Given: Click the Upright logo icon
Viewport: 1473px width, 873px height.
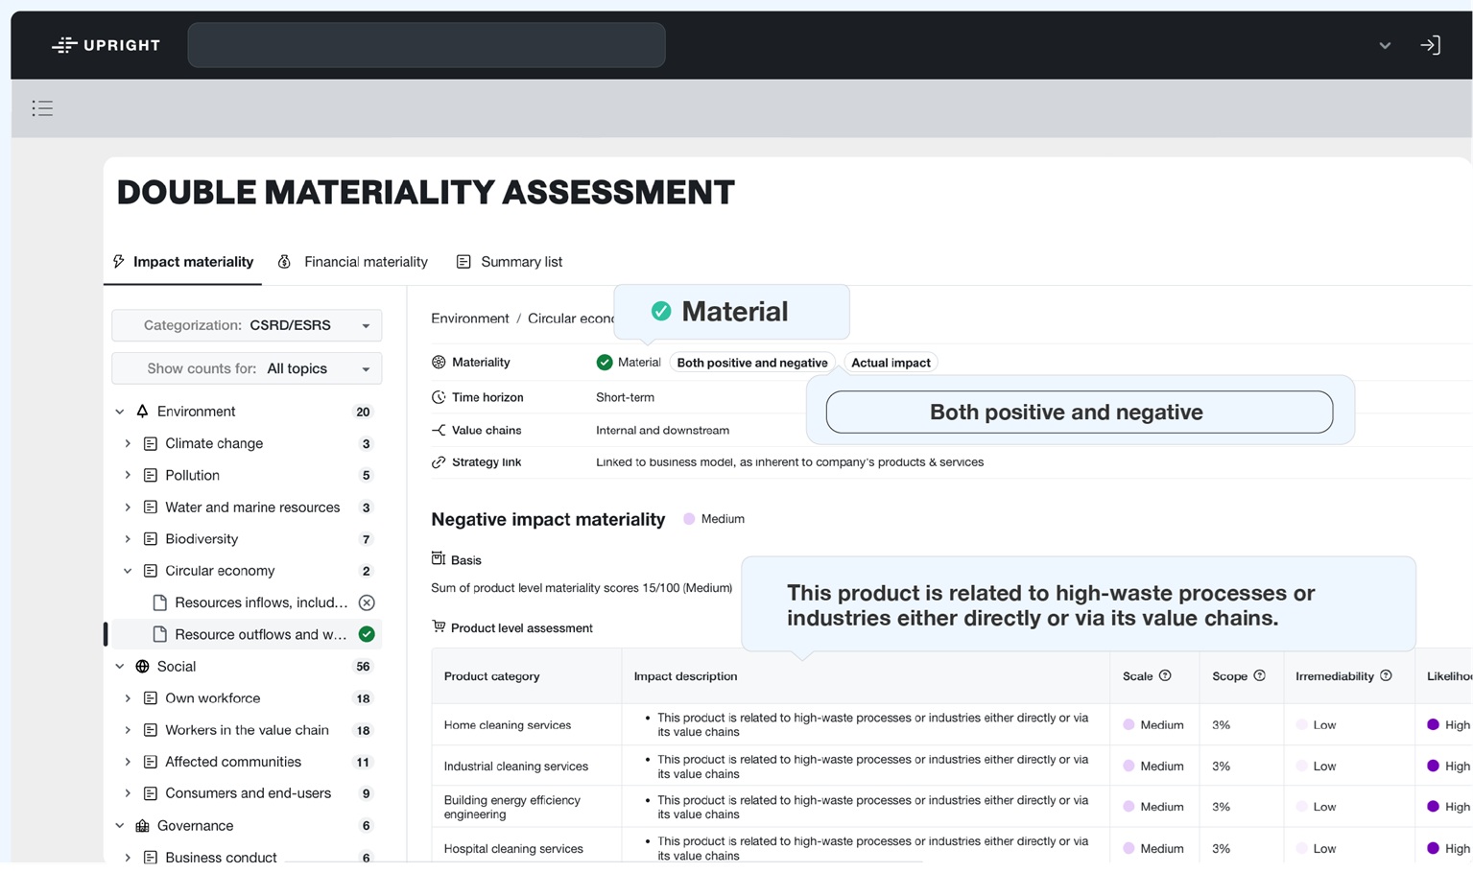Looking at the screenshot, I should pos(63,44).
